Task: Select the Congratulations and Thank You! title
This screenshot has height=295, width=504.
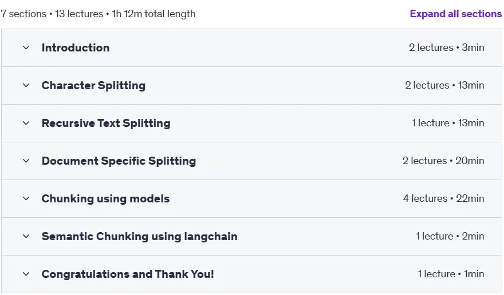Action: point(128,274)
